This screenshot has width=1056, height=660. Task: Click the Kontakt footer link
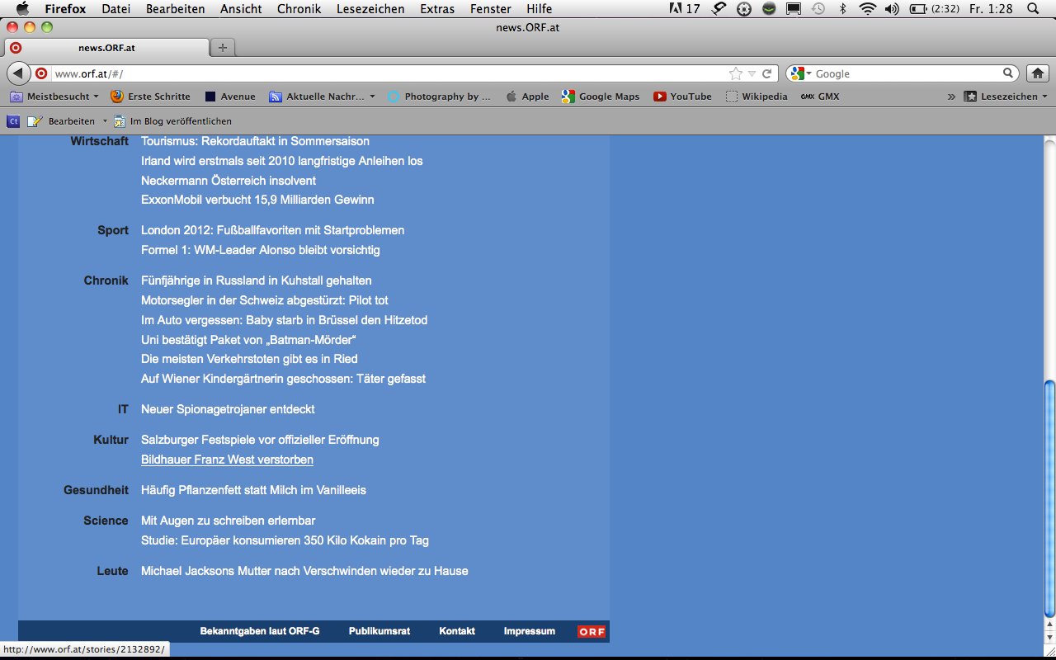pos(457,631)
